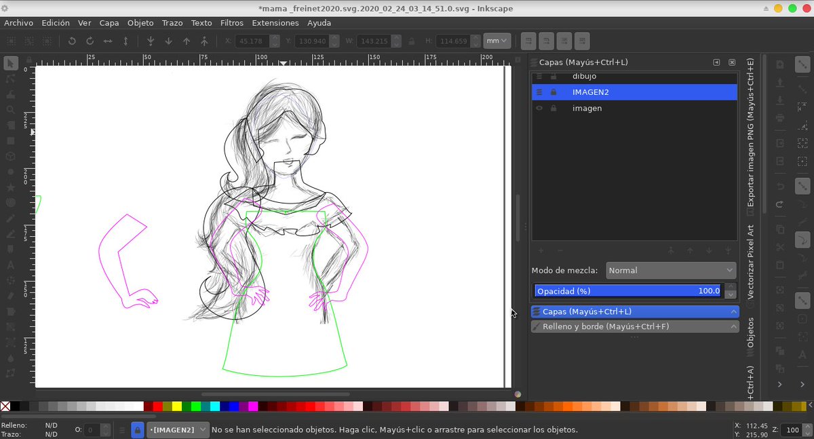Lower selection to bottom
This screenshot has height=439, width=814.
coord(151,41)
